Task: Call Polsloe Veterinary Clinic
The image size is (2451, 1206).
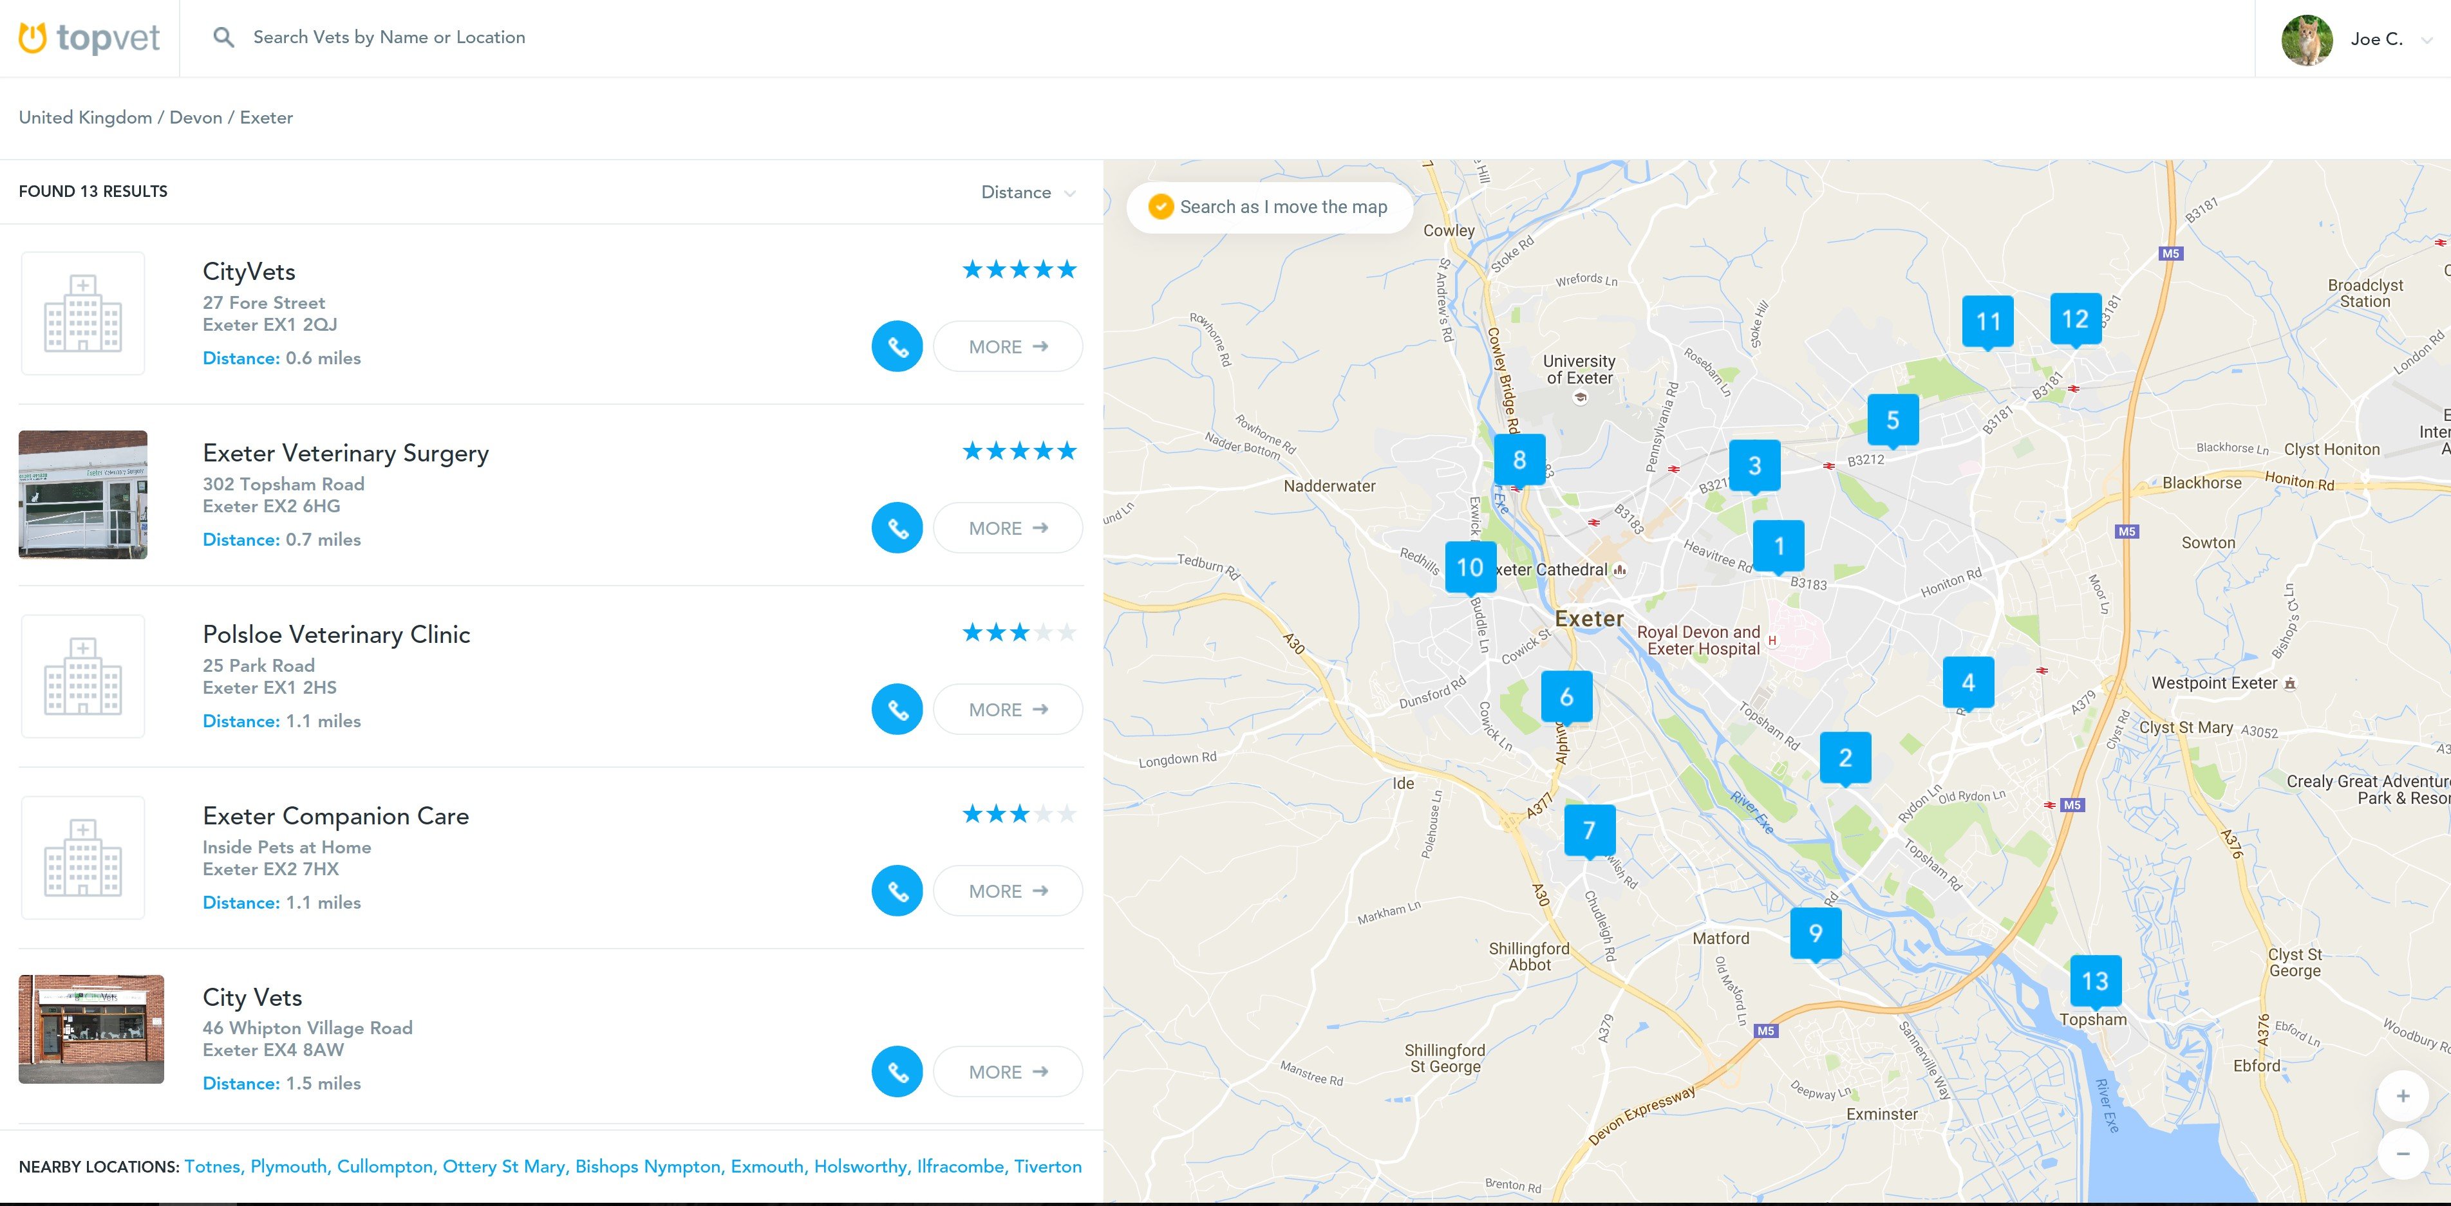Action: pos(897,710)
